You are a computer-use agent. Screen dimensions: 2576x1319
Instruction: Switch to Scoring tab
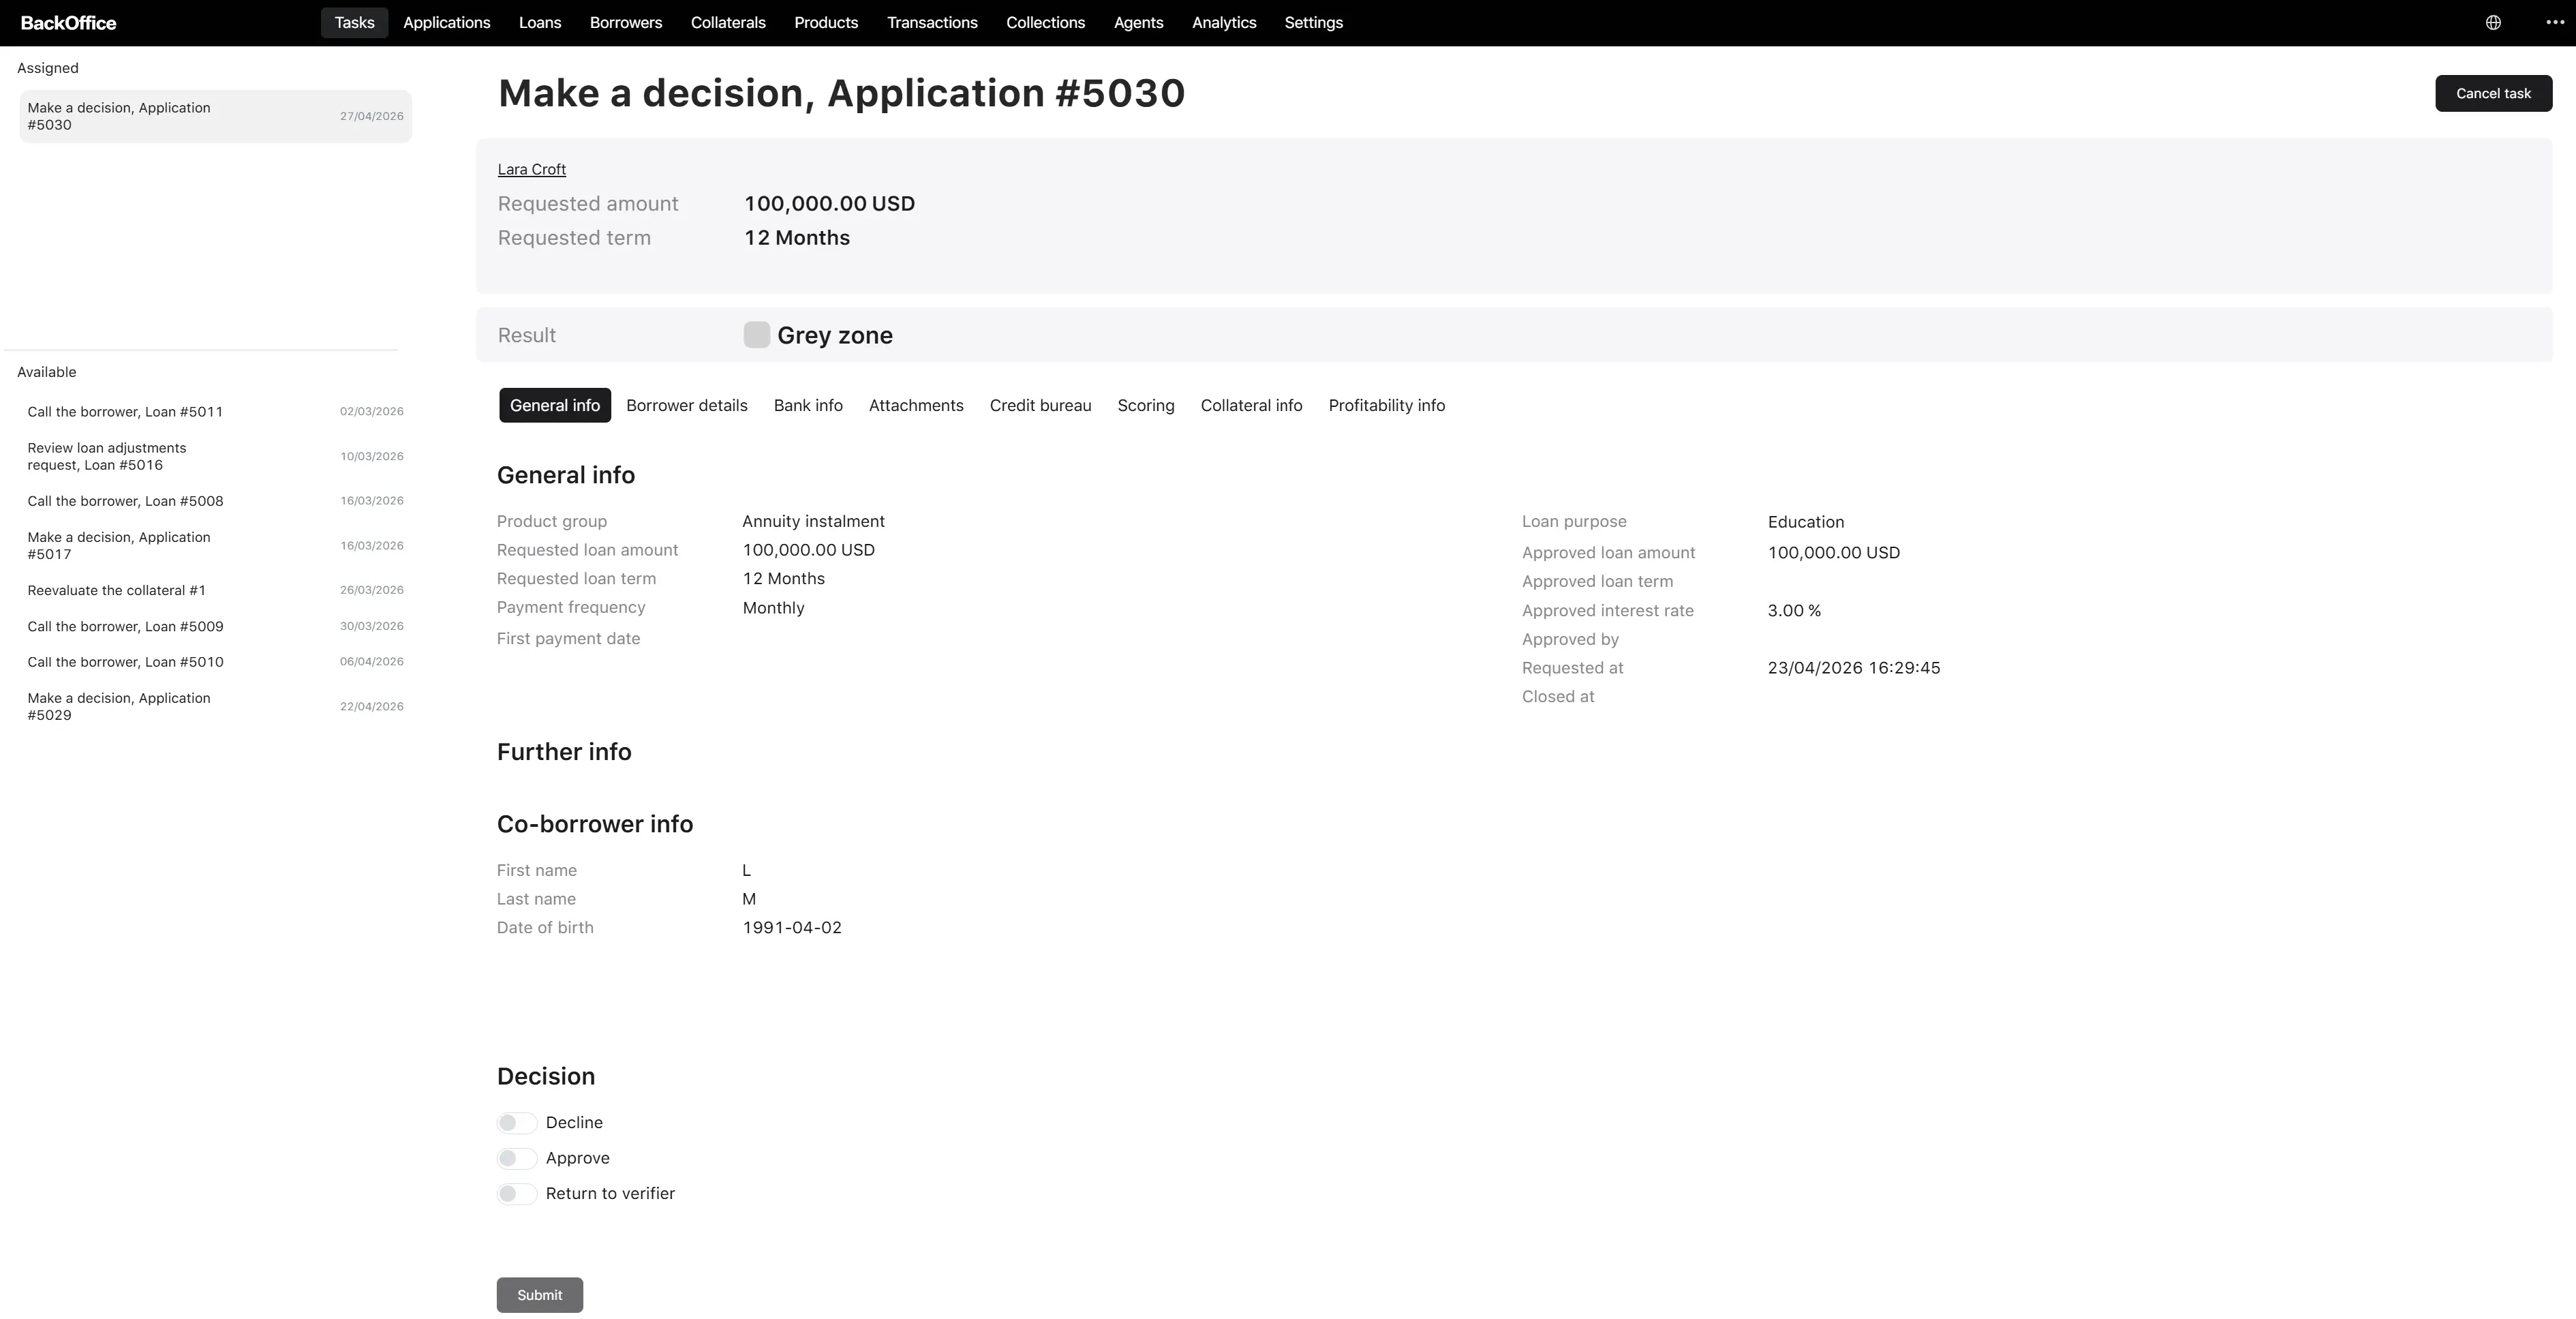coord(1146,406)
